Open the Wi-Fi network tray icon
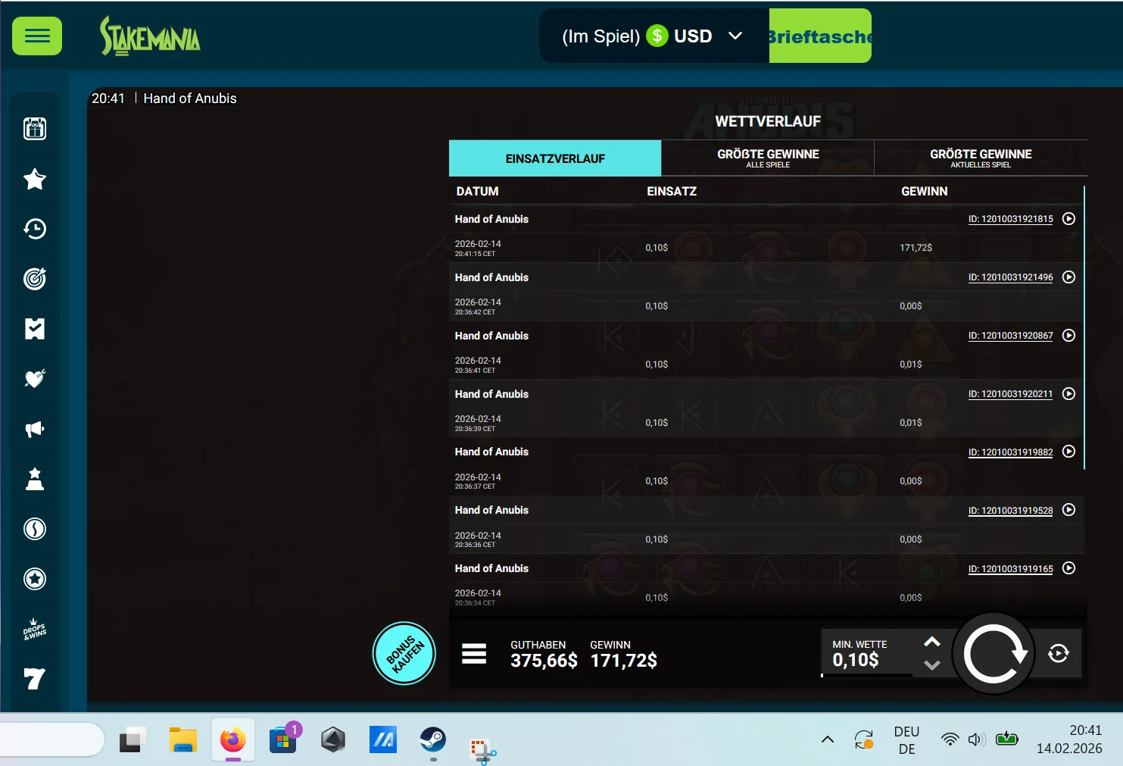Image resolution: width=1123 pixels, height=766 pixels. 950,739
